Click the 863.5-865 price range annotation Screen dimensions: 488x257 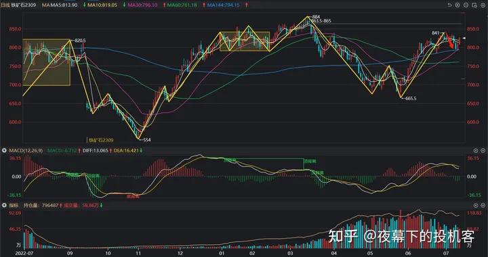pos(321,21)
